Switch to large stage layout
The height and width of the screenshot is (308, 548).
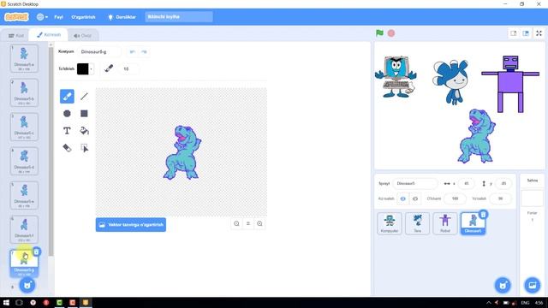click(526, 33)
